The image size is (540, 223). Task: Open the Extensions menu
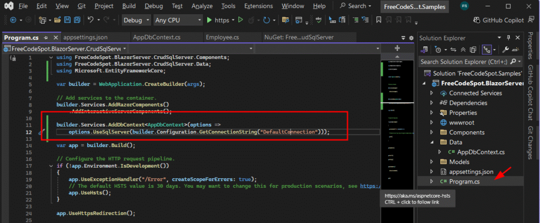pos(258,6)
